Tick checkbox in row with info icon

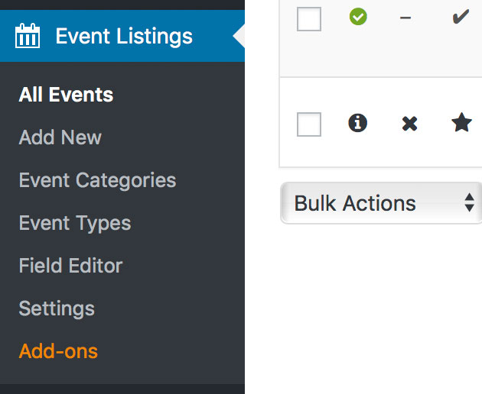[x=309, y=124]
